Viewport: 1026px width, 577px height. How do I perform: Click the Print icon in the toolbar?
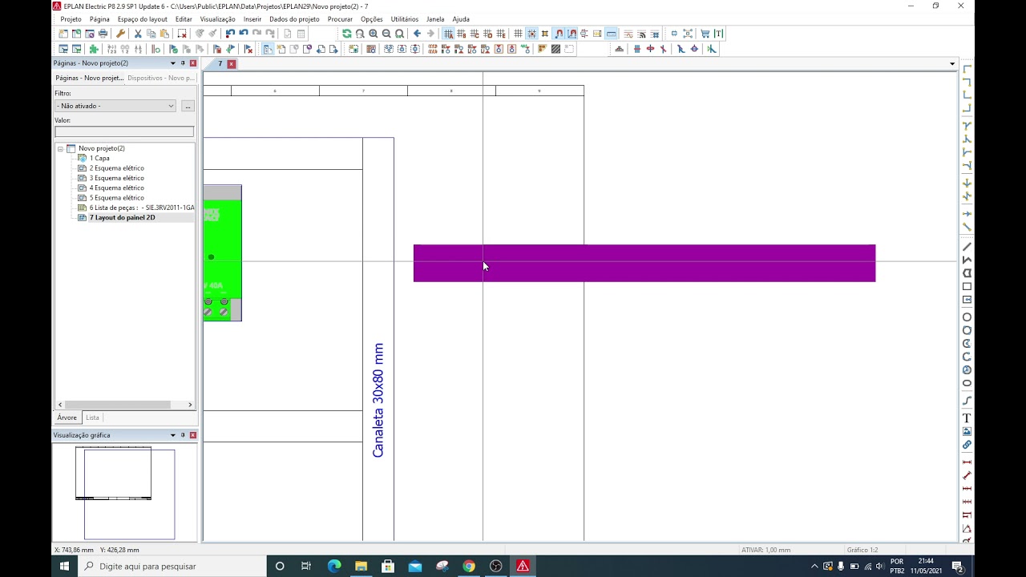click(103, 34)
